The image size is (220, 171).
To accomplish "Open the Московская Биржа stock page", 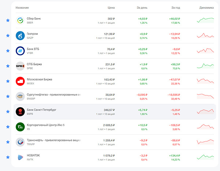I will click(x=40, y=79).
